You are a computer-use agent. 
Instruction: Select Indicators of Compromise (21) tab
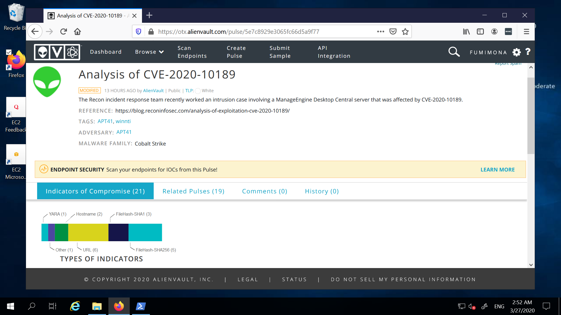pos(95,191)
